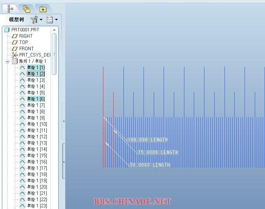
Task: Open the Favorites folder tab
Action: 42,8
